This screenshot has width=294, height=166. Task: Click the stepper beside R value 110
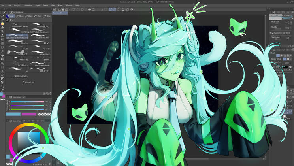(x=50, y=102)
